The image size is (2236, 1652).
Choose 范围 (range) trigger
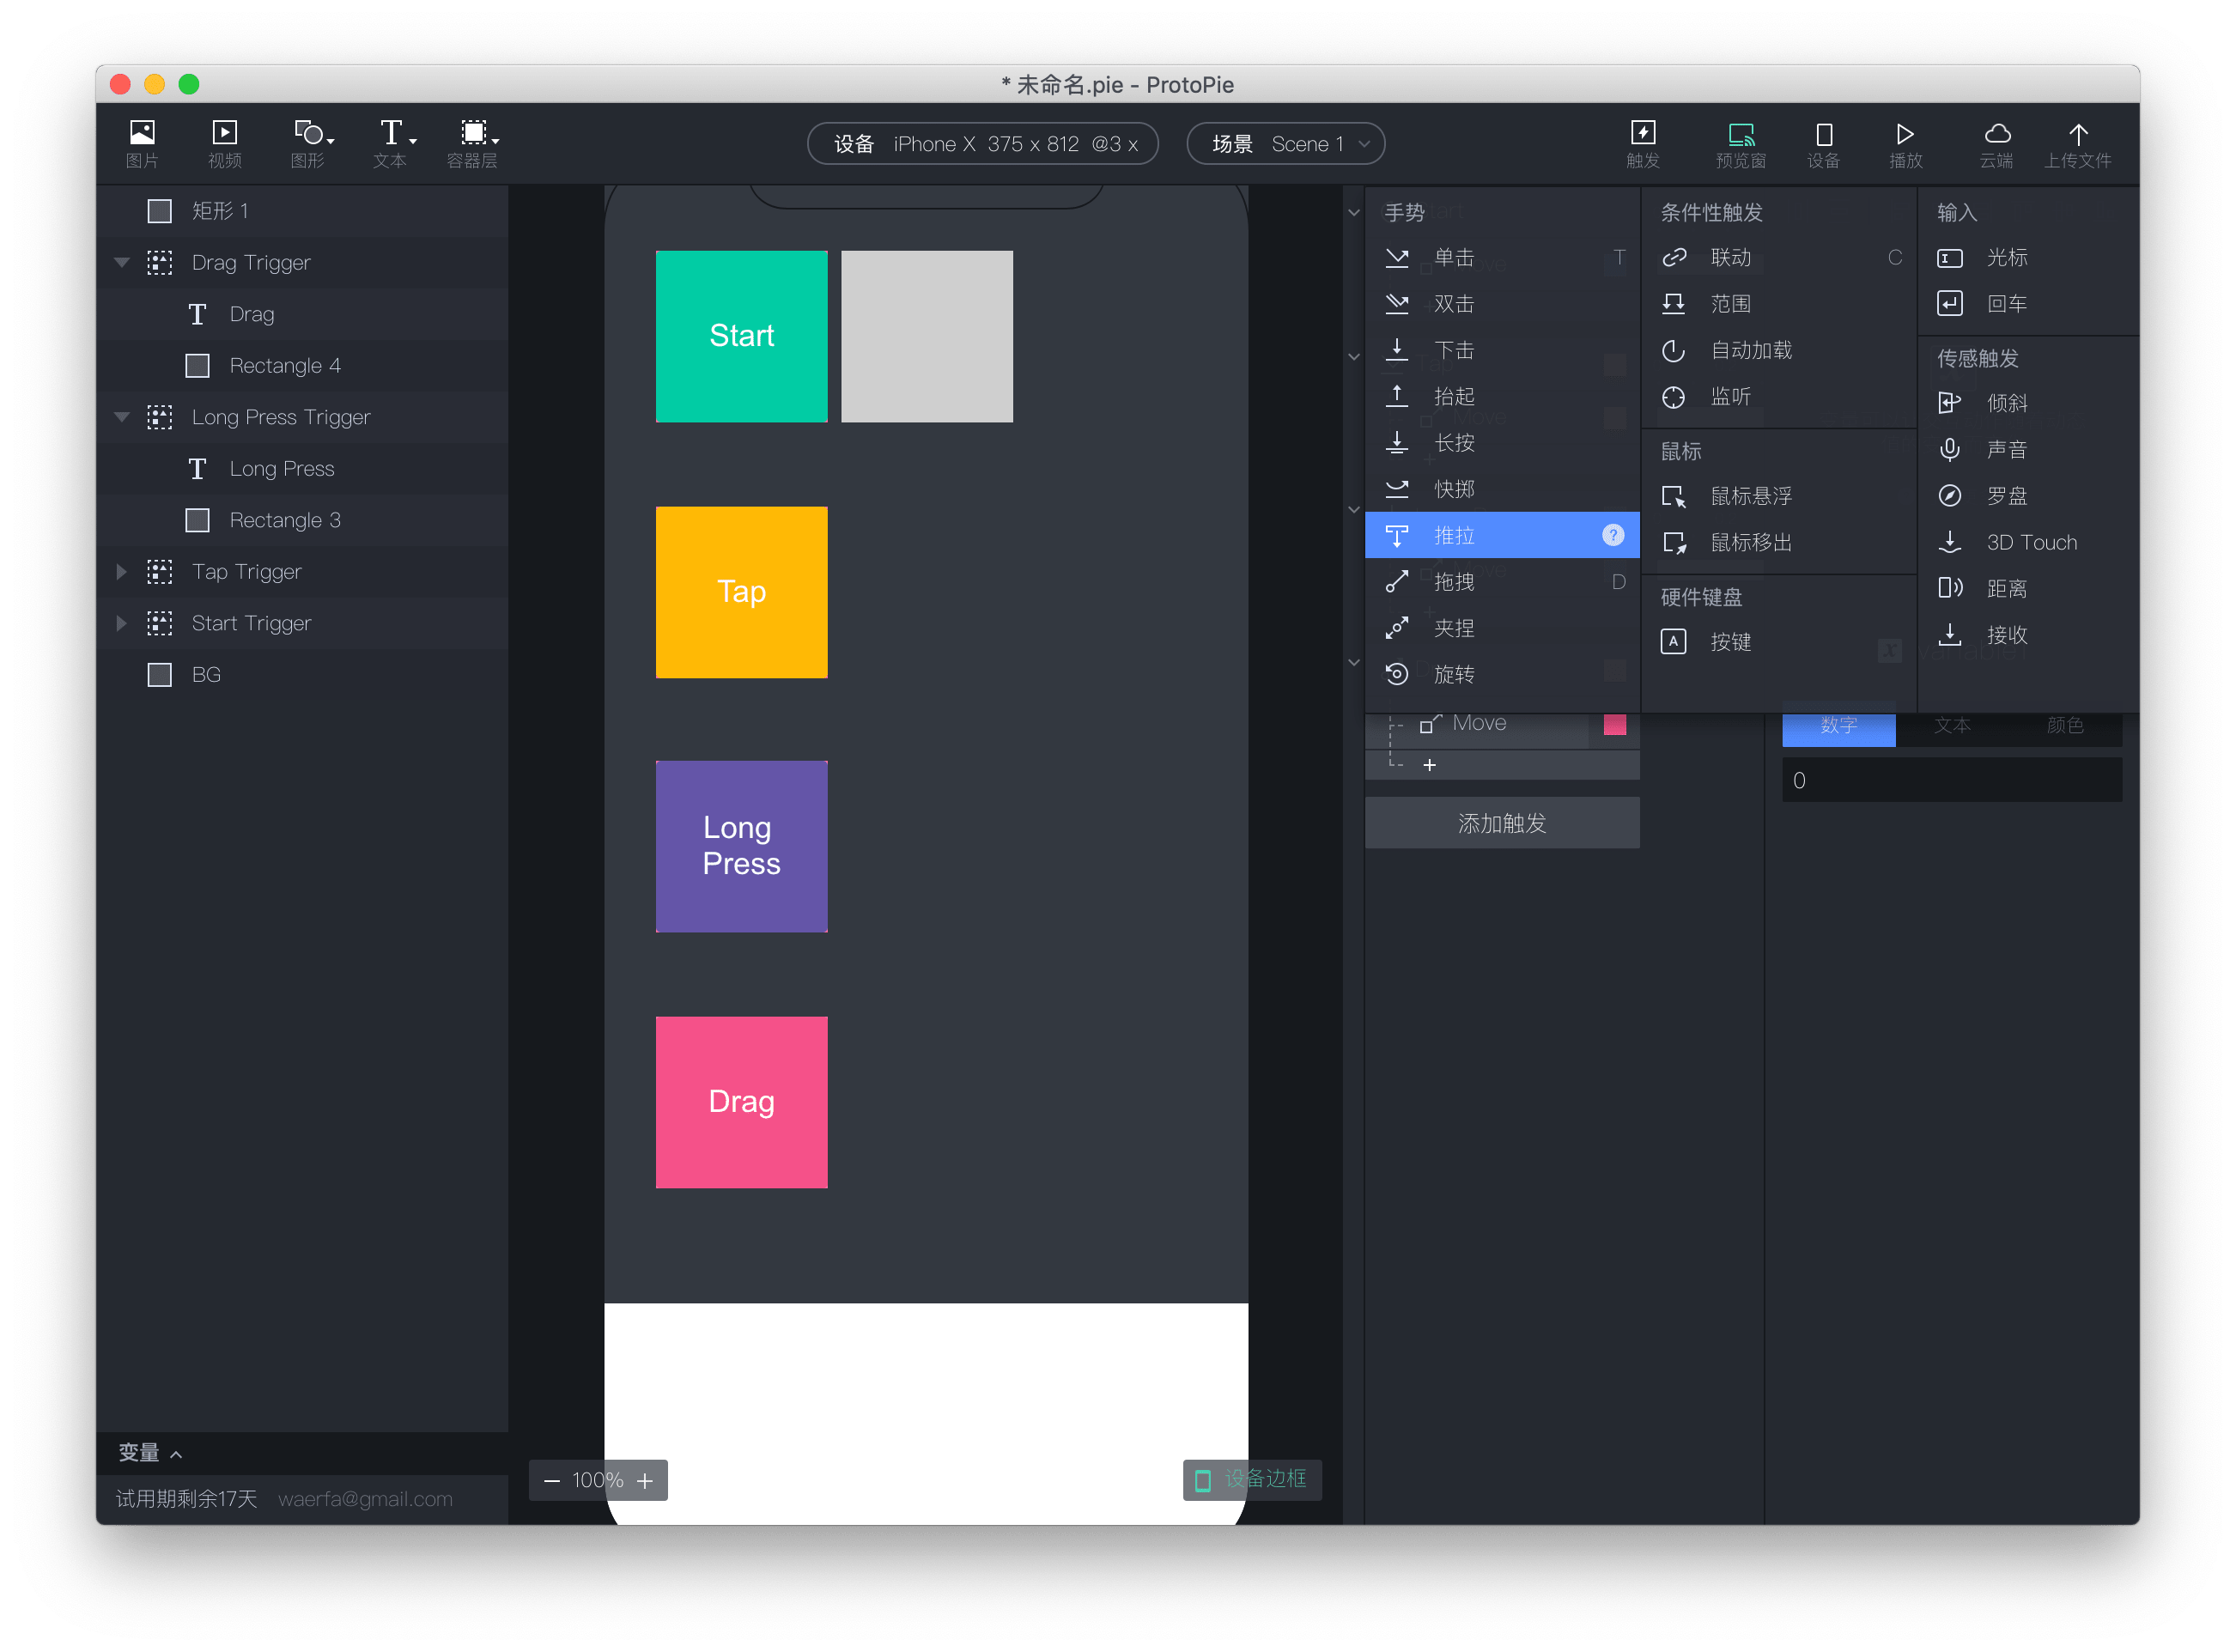pyautogui.click(x=1779, y=304)
